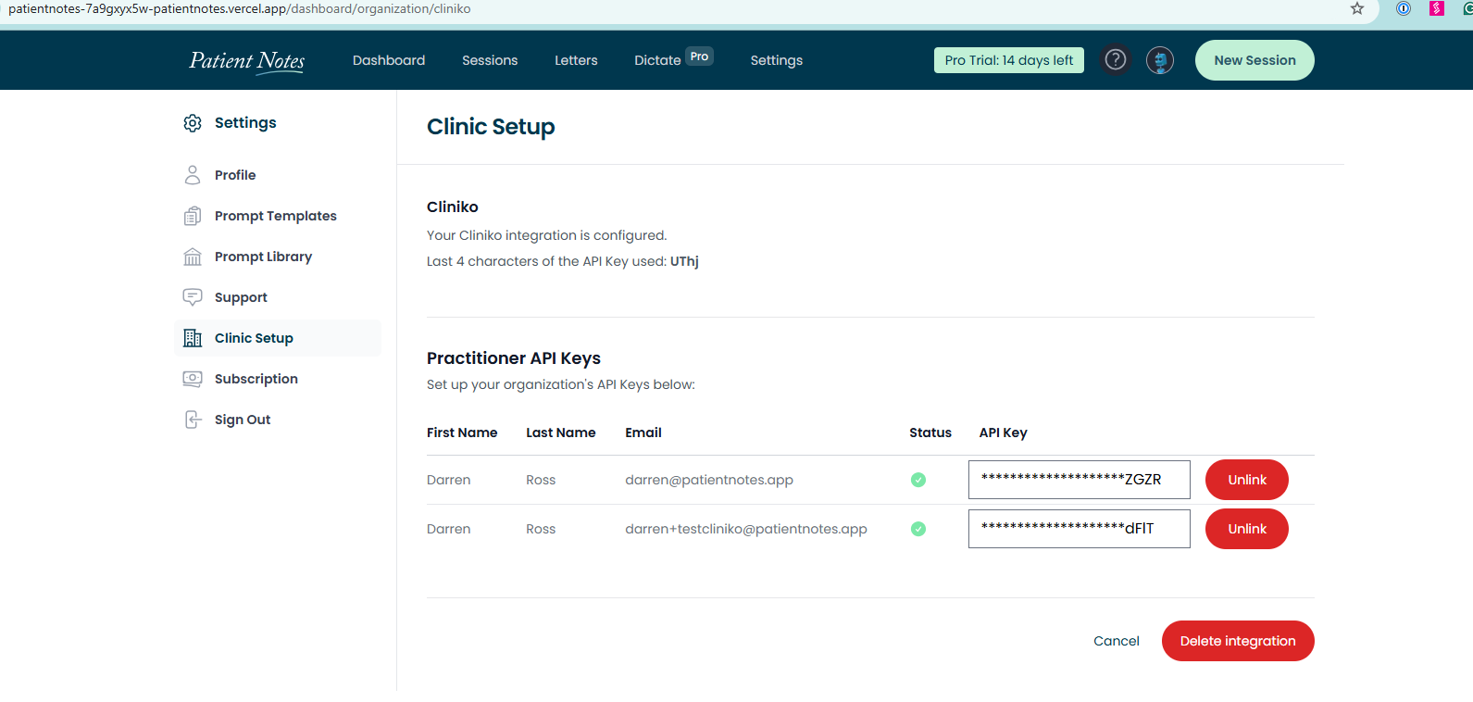Click the Status column header

coord(930,432)
